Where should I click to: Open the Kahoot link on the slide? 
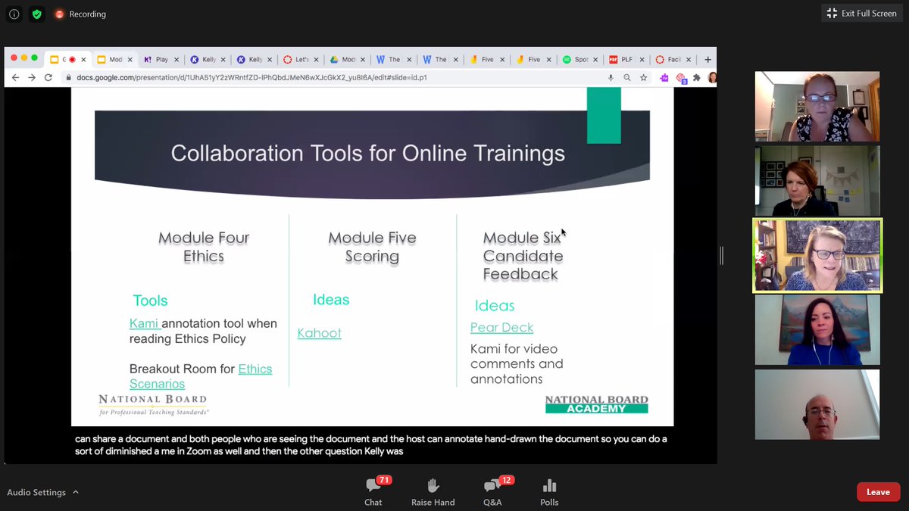(319, 333)
